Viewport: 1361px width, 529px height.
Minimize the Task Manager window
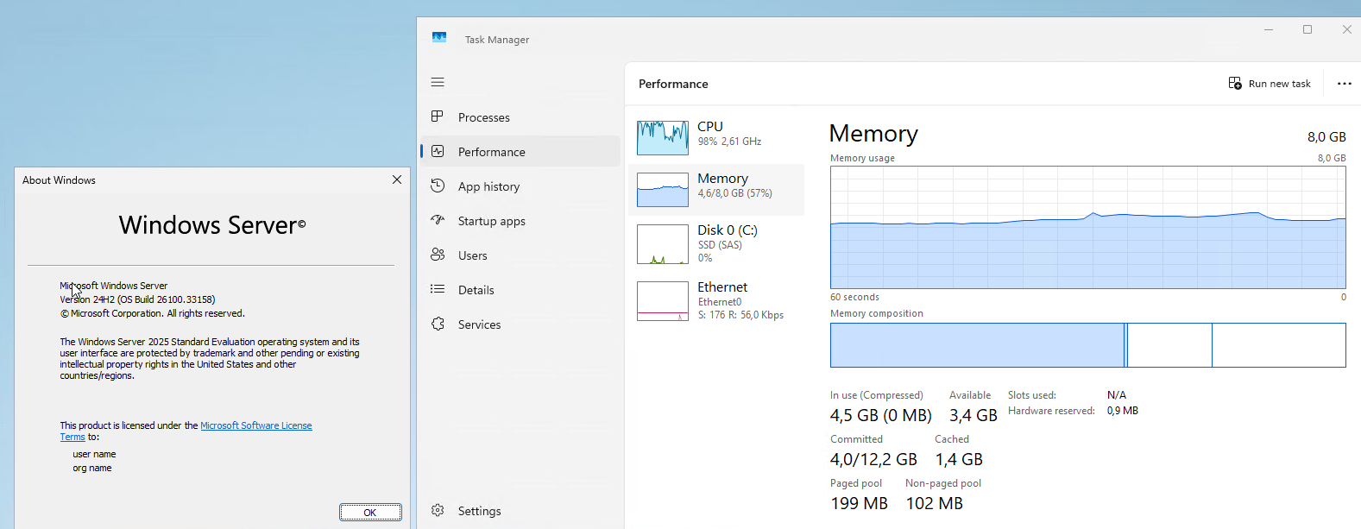click(1269, 29)
